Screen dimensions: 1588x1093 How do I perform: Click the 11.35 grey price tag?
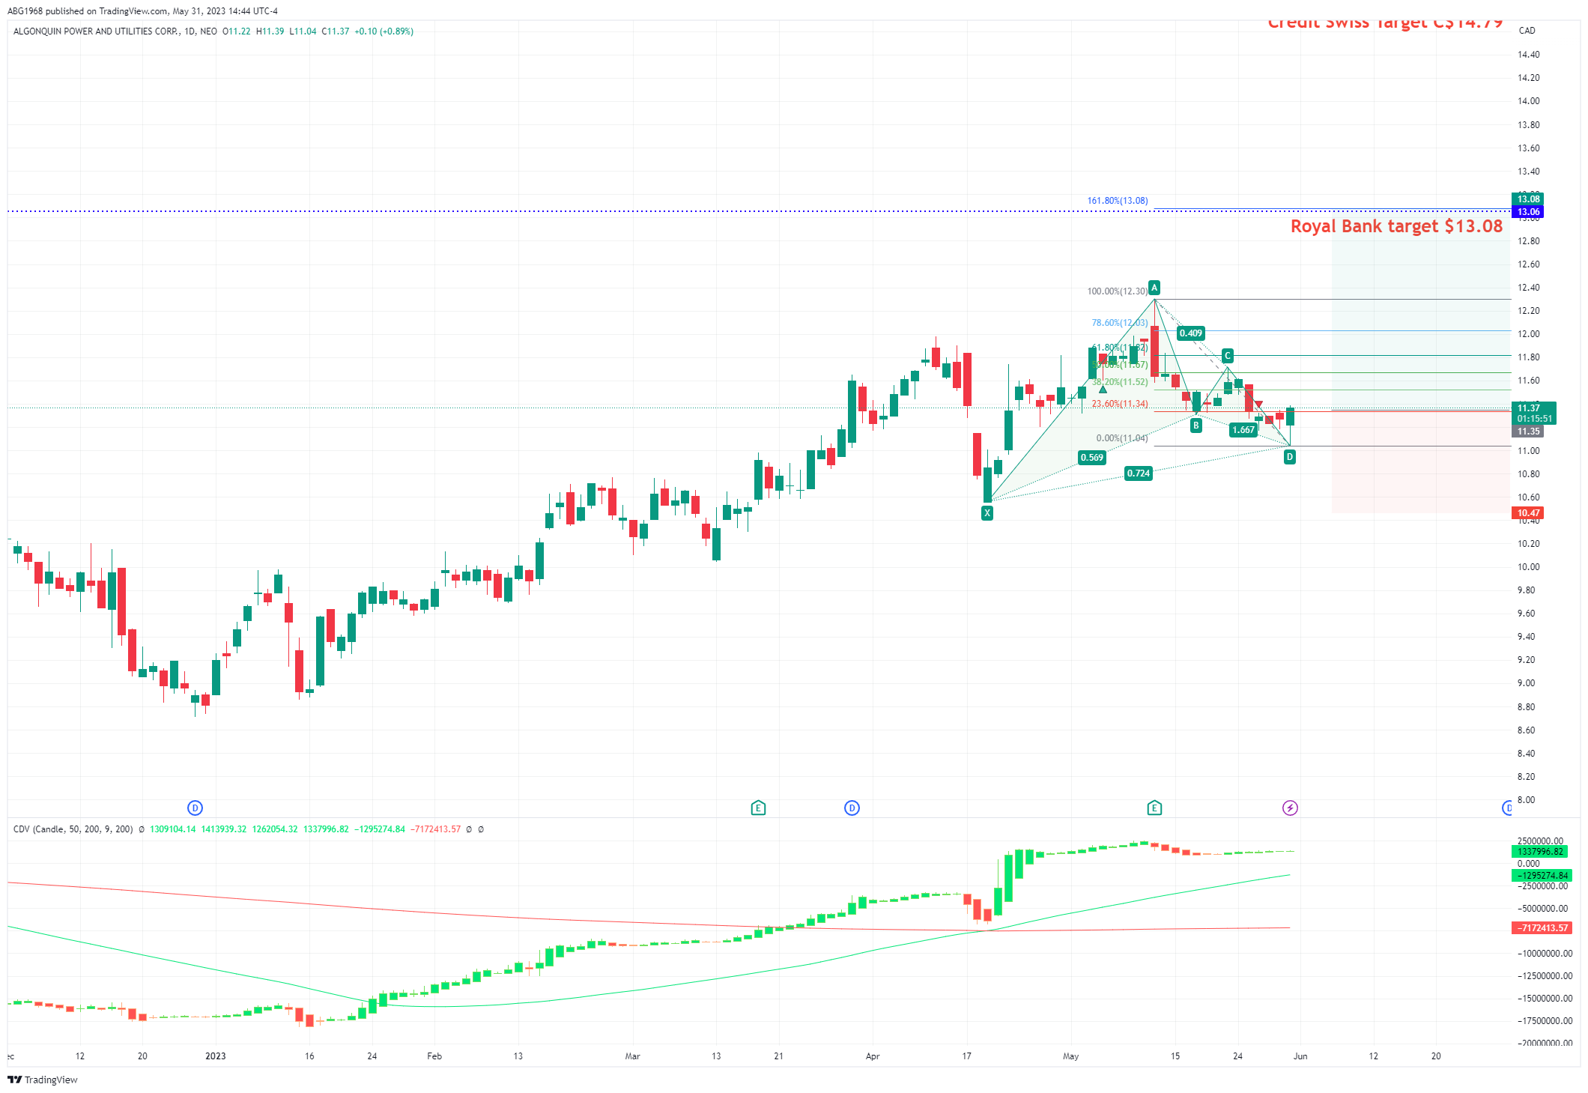click(1528, 432)
